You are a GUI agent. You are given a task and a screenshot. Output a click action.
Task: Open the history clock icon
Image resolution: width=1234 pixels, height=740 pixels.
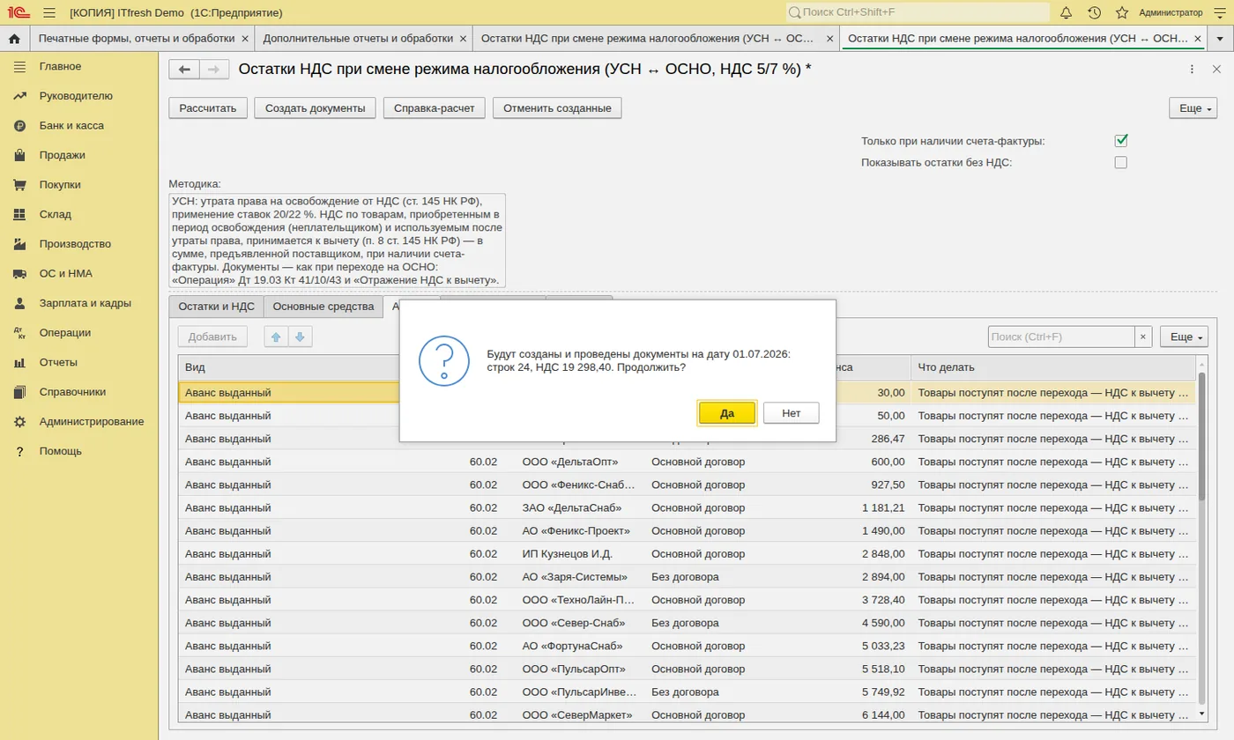tap(1094, 12)
